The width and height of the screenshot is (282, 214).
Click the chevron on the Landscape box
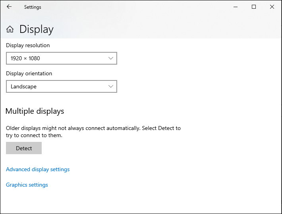(111, 86)
